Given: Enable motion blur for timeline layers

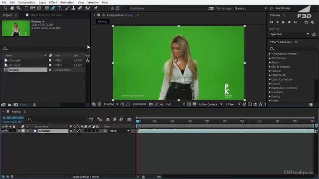Looking at the screenshot, I should tap(121, 119).
